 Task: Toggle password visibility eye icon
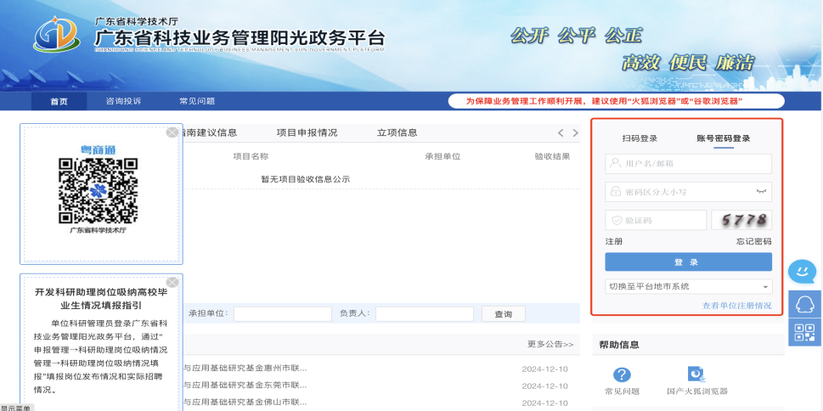pos(762,192)
